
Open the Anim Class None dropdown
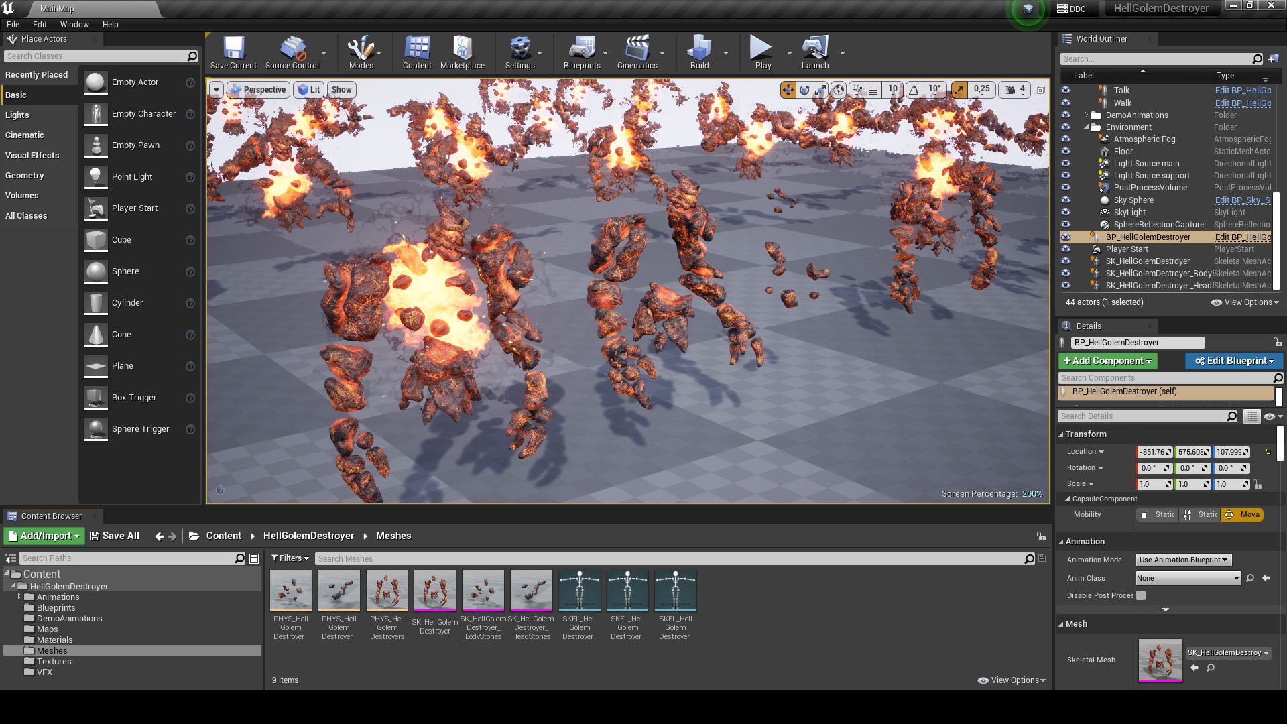[1188, 578]
